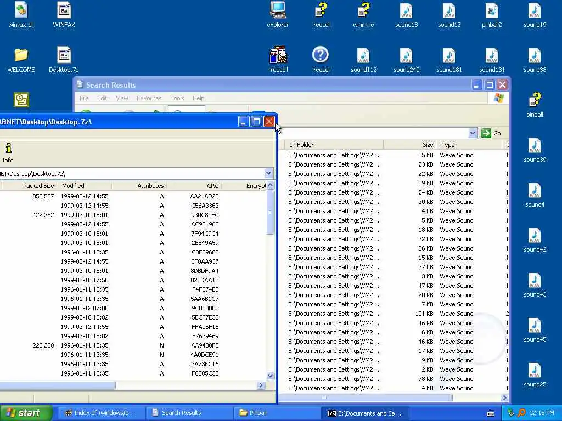Click the Packed Size cell 225 288
Image resolution: width=562 pixels, height=421 pixels.
click(43, 345)
